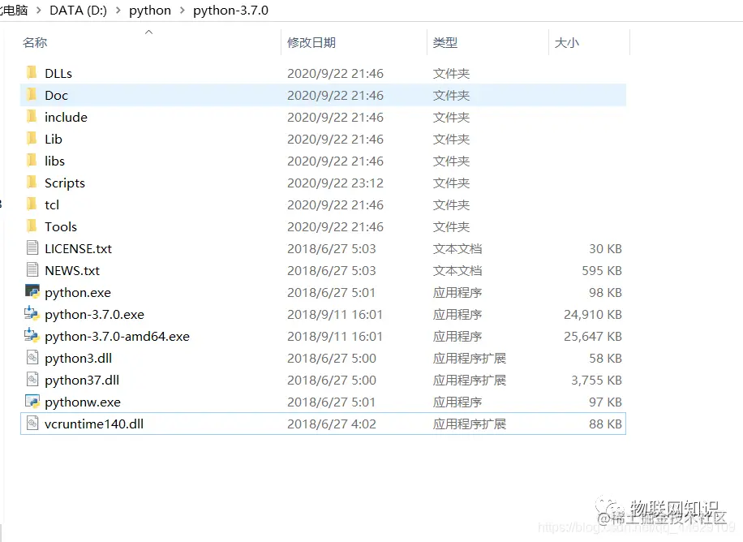Click the vcruntime140.dll file name
The height and width of the screenshot is (542, 743).
(x=94, y=424)
